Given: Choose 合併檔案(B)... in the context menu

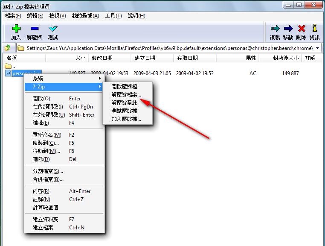Looking at the screenshot, I should pos(64,179).
